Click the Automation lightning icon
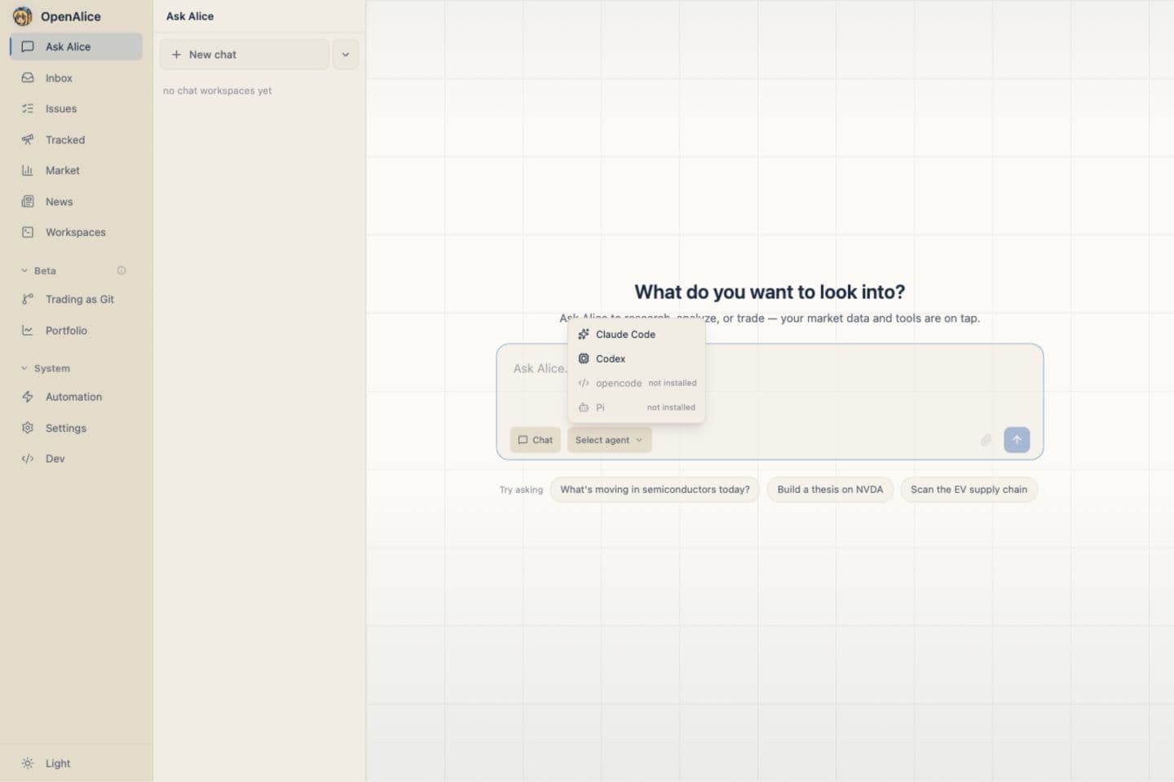Screen dimensions: 1174x782 tap(28, 397)
